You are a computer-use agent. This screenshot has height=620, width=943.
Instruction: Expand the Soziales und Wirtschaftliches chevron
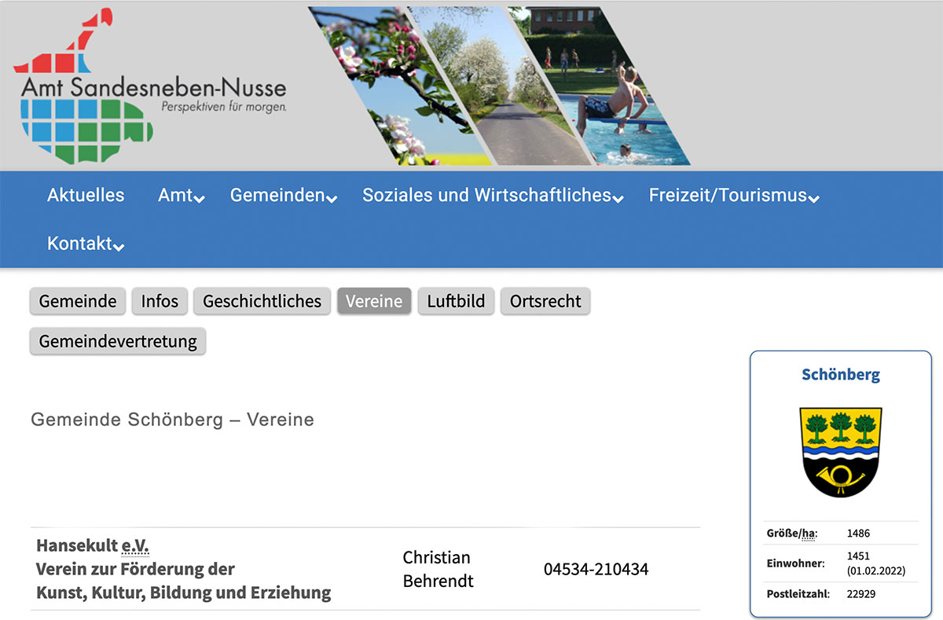tap(618, 199)
